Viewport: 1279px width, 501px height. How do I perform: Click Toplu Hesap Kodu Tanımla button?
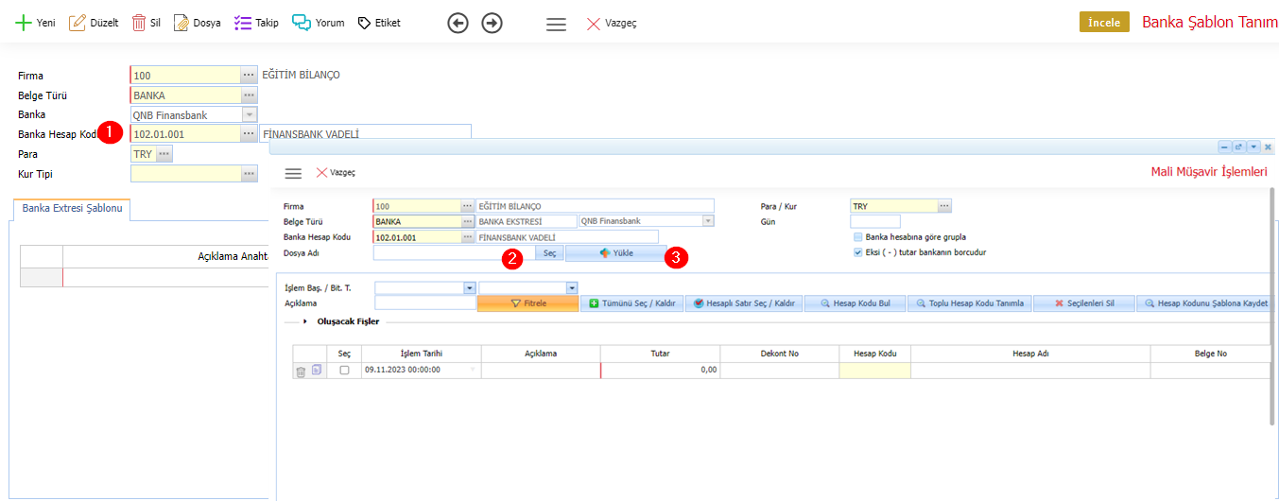tap(969, 303)
